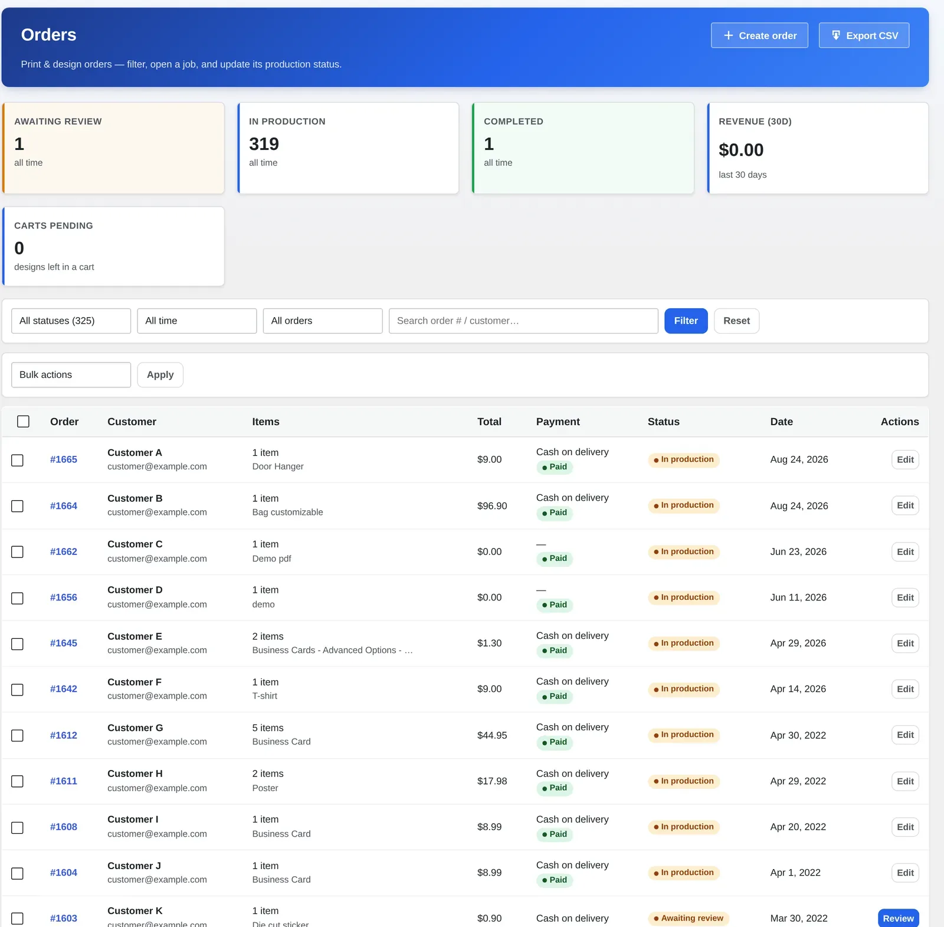Click the Total column header
Image resolution: width=944 pixels, height=927 pixels.
489,422
